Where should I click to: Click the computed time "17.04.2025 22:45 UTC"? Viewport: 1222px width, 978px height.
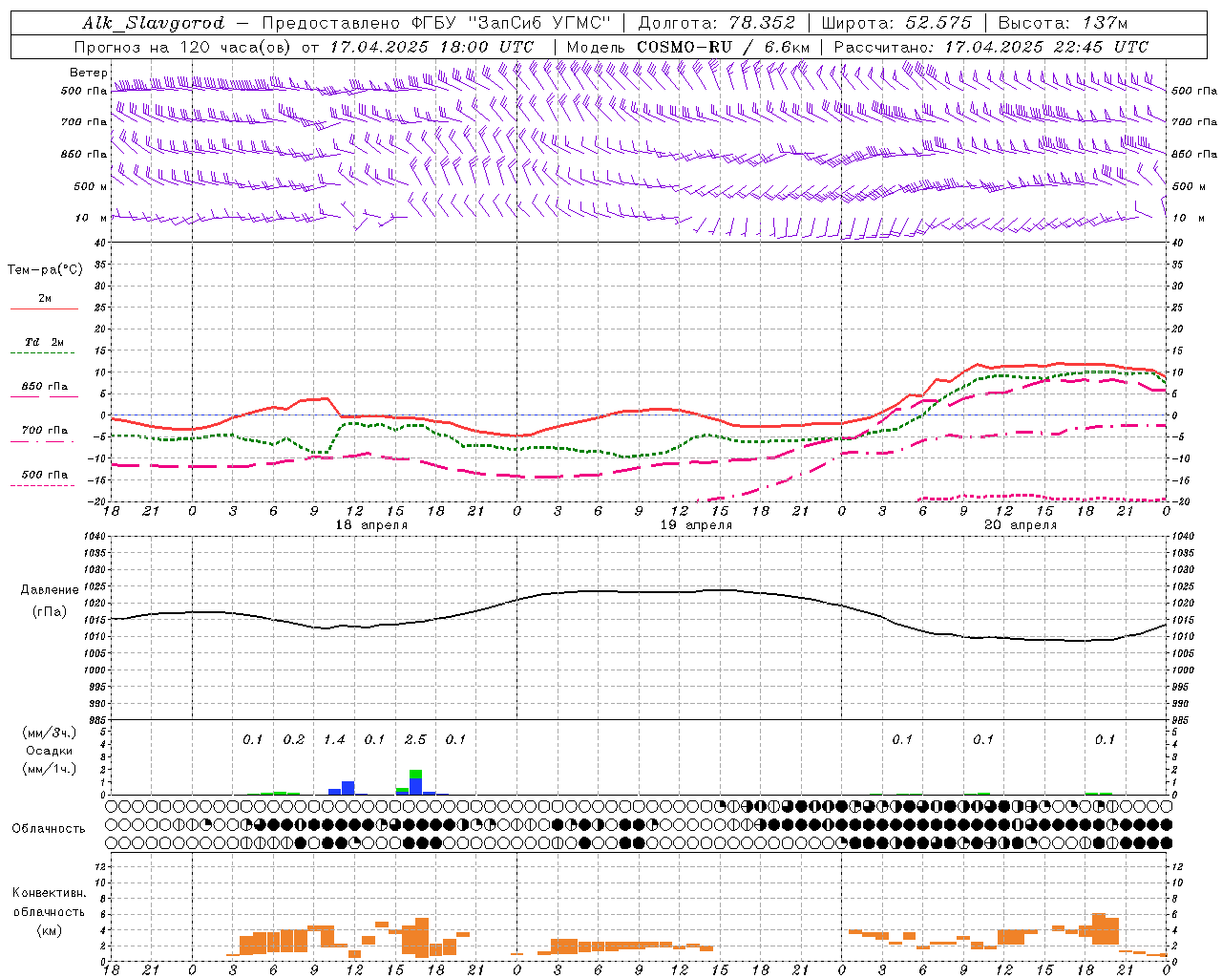coord(1046,47)
